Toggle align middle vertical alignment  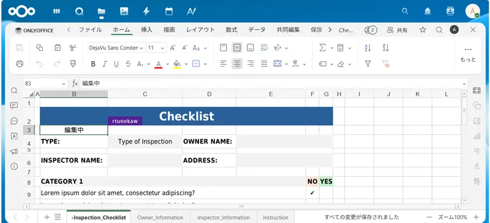(x=237, y=48)
